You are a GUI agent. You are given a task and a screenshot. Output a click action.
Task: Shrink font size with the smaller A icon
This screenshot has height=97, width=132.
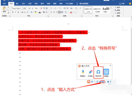click(32, 8)
